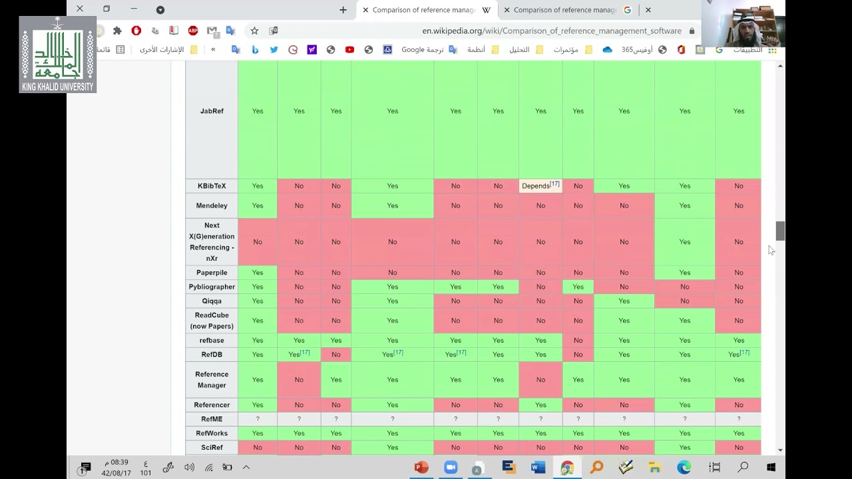The height and width of the screenshot is (479, 852).
Task: Click the Mendeley row header
Action: [x=212, y=206]
